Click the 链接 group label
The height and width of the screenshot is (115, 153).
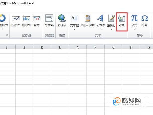pos(62,35)
